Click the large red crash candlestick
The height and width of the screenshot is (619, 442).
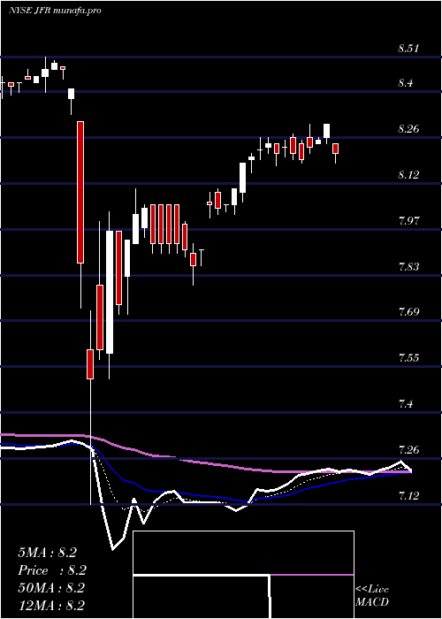click(x=80, y=192)
